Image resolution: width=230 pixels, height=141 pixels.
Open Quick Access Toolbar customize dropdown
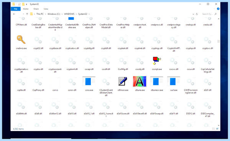pos(26,4)
